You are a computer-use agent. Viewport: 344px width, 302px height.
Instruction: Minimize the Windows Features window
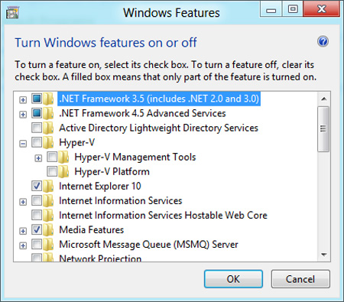pyautogui.click(x=271, y=10)
